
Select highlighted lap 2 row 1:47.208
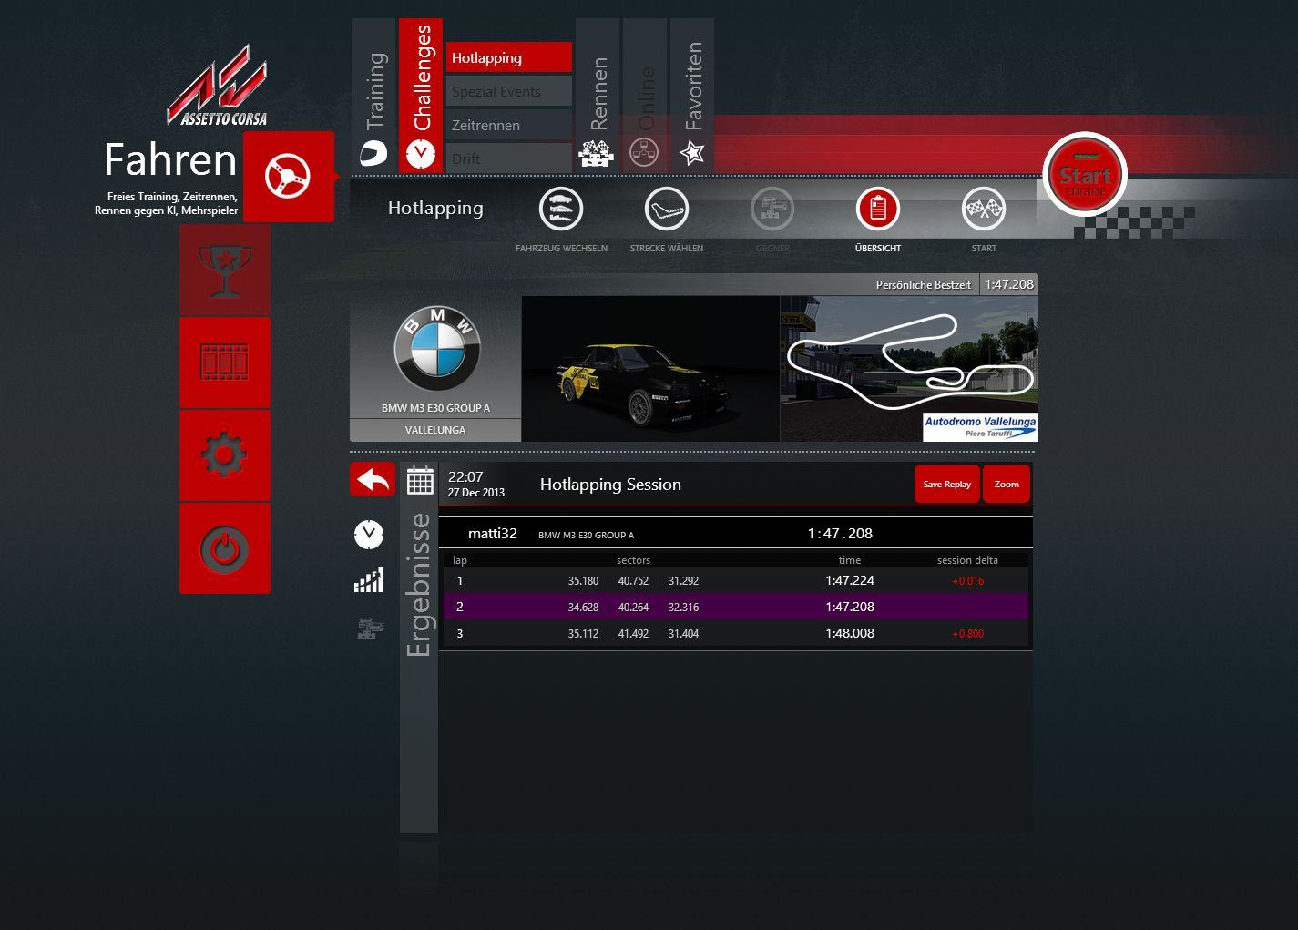[x=736, y=607]
